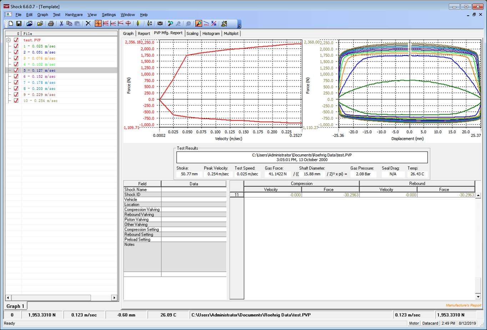Open the Hardware menu
487x330 pixels.
[74, 15]
